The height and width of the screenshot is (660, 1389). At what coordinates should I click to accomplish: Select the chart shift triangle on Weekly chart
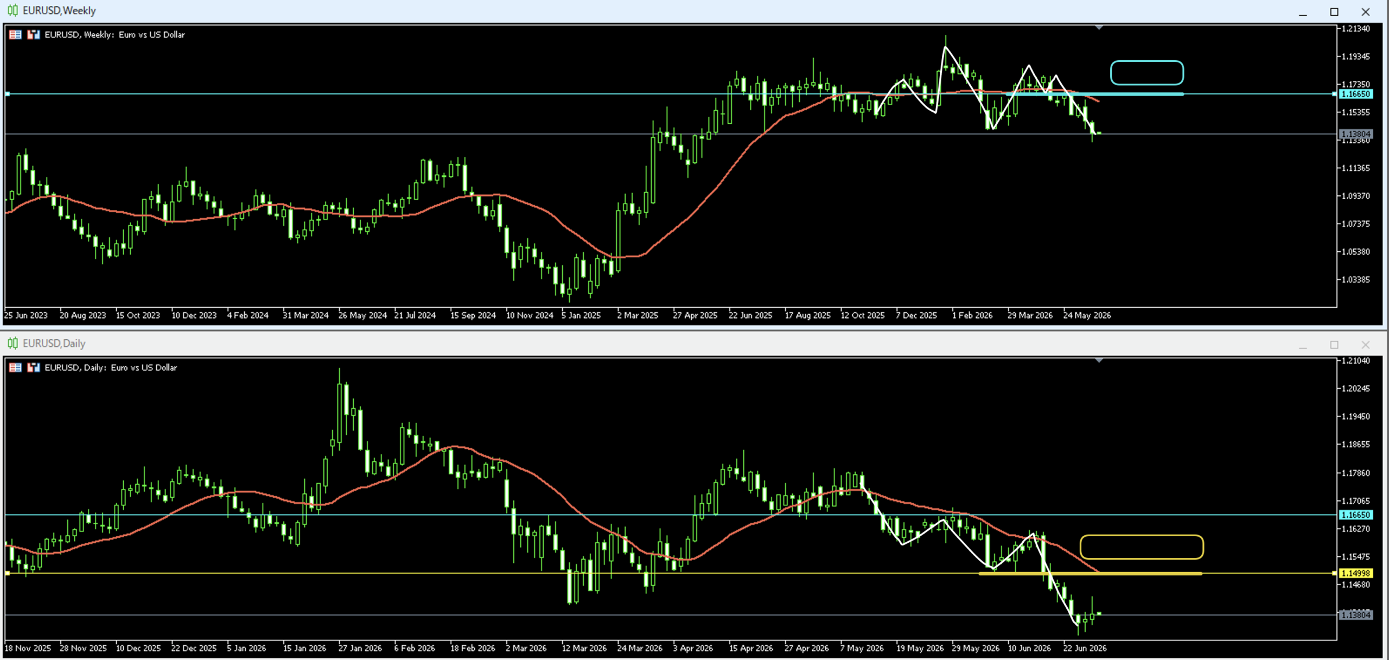click(1099, 27)
